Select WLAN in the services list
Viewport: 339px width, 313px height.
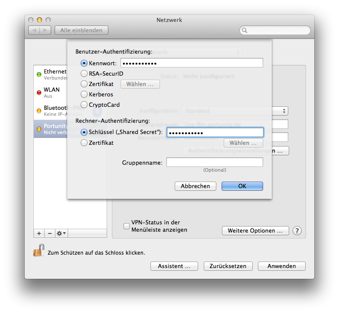[x=51, y=93]
